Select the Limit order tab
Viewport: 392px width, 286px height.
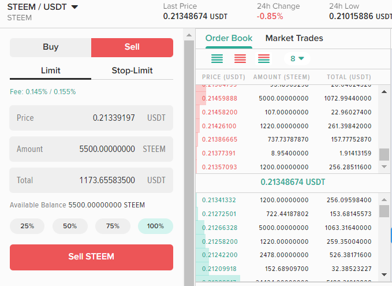50,71
